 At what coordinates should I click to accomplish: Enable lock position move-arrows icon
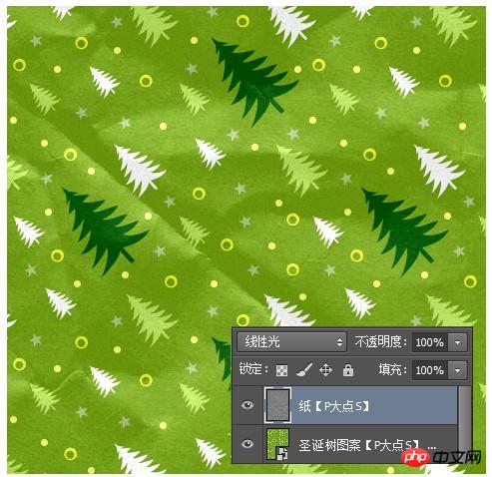(x=325, y=370)
